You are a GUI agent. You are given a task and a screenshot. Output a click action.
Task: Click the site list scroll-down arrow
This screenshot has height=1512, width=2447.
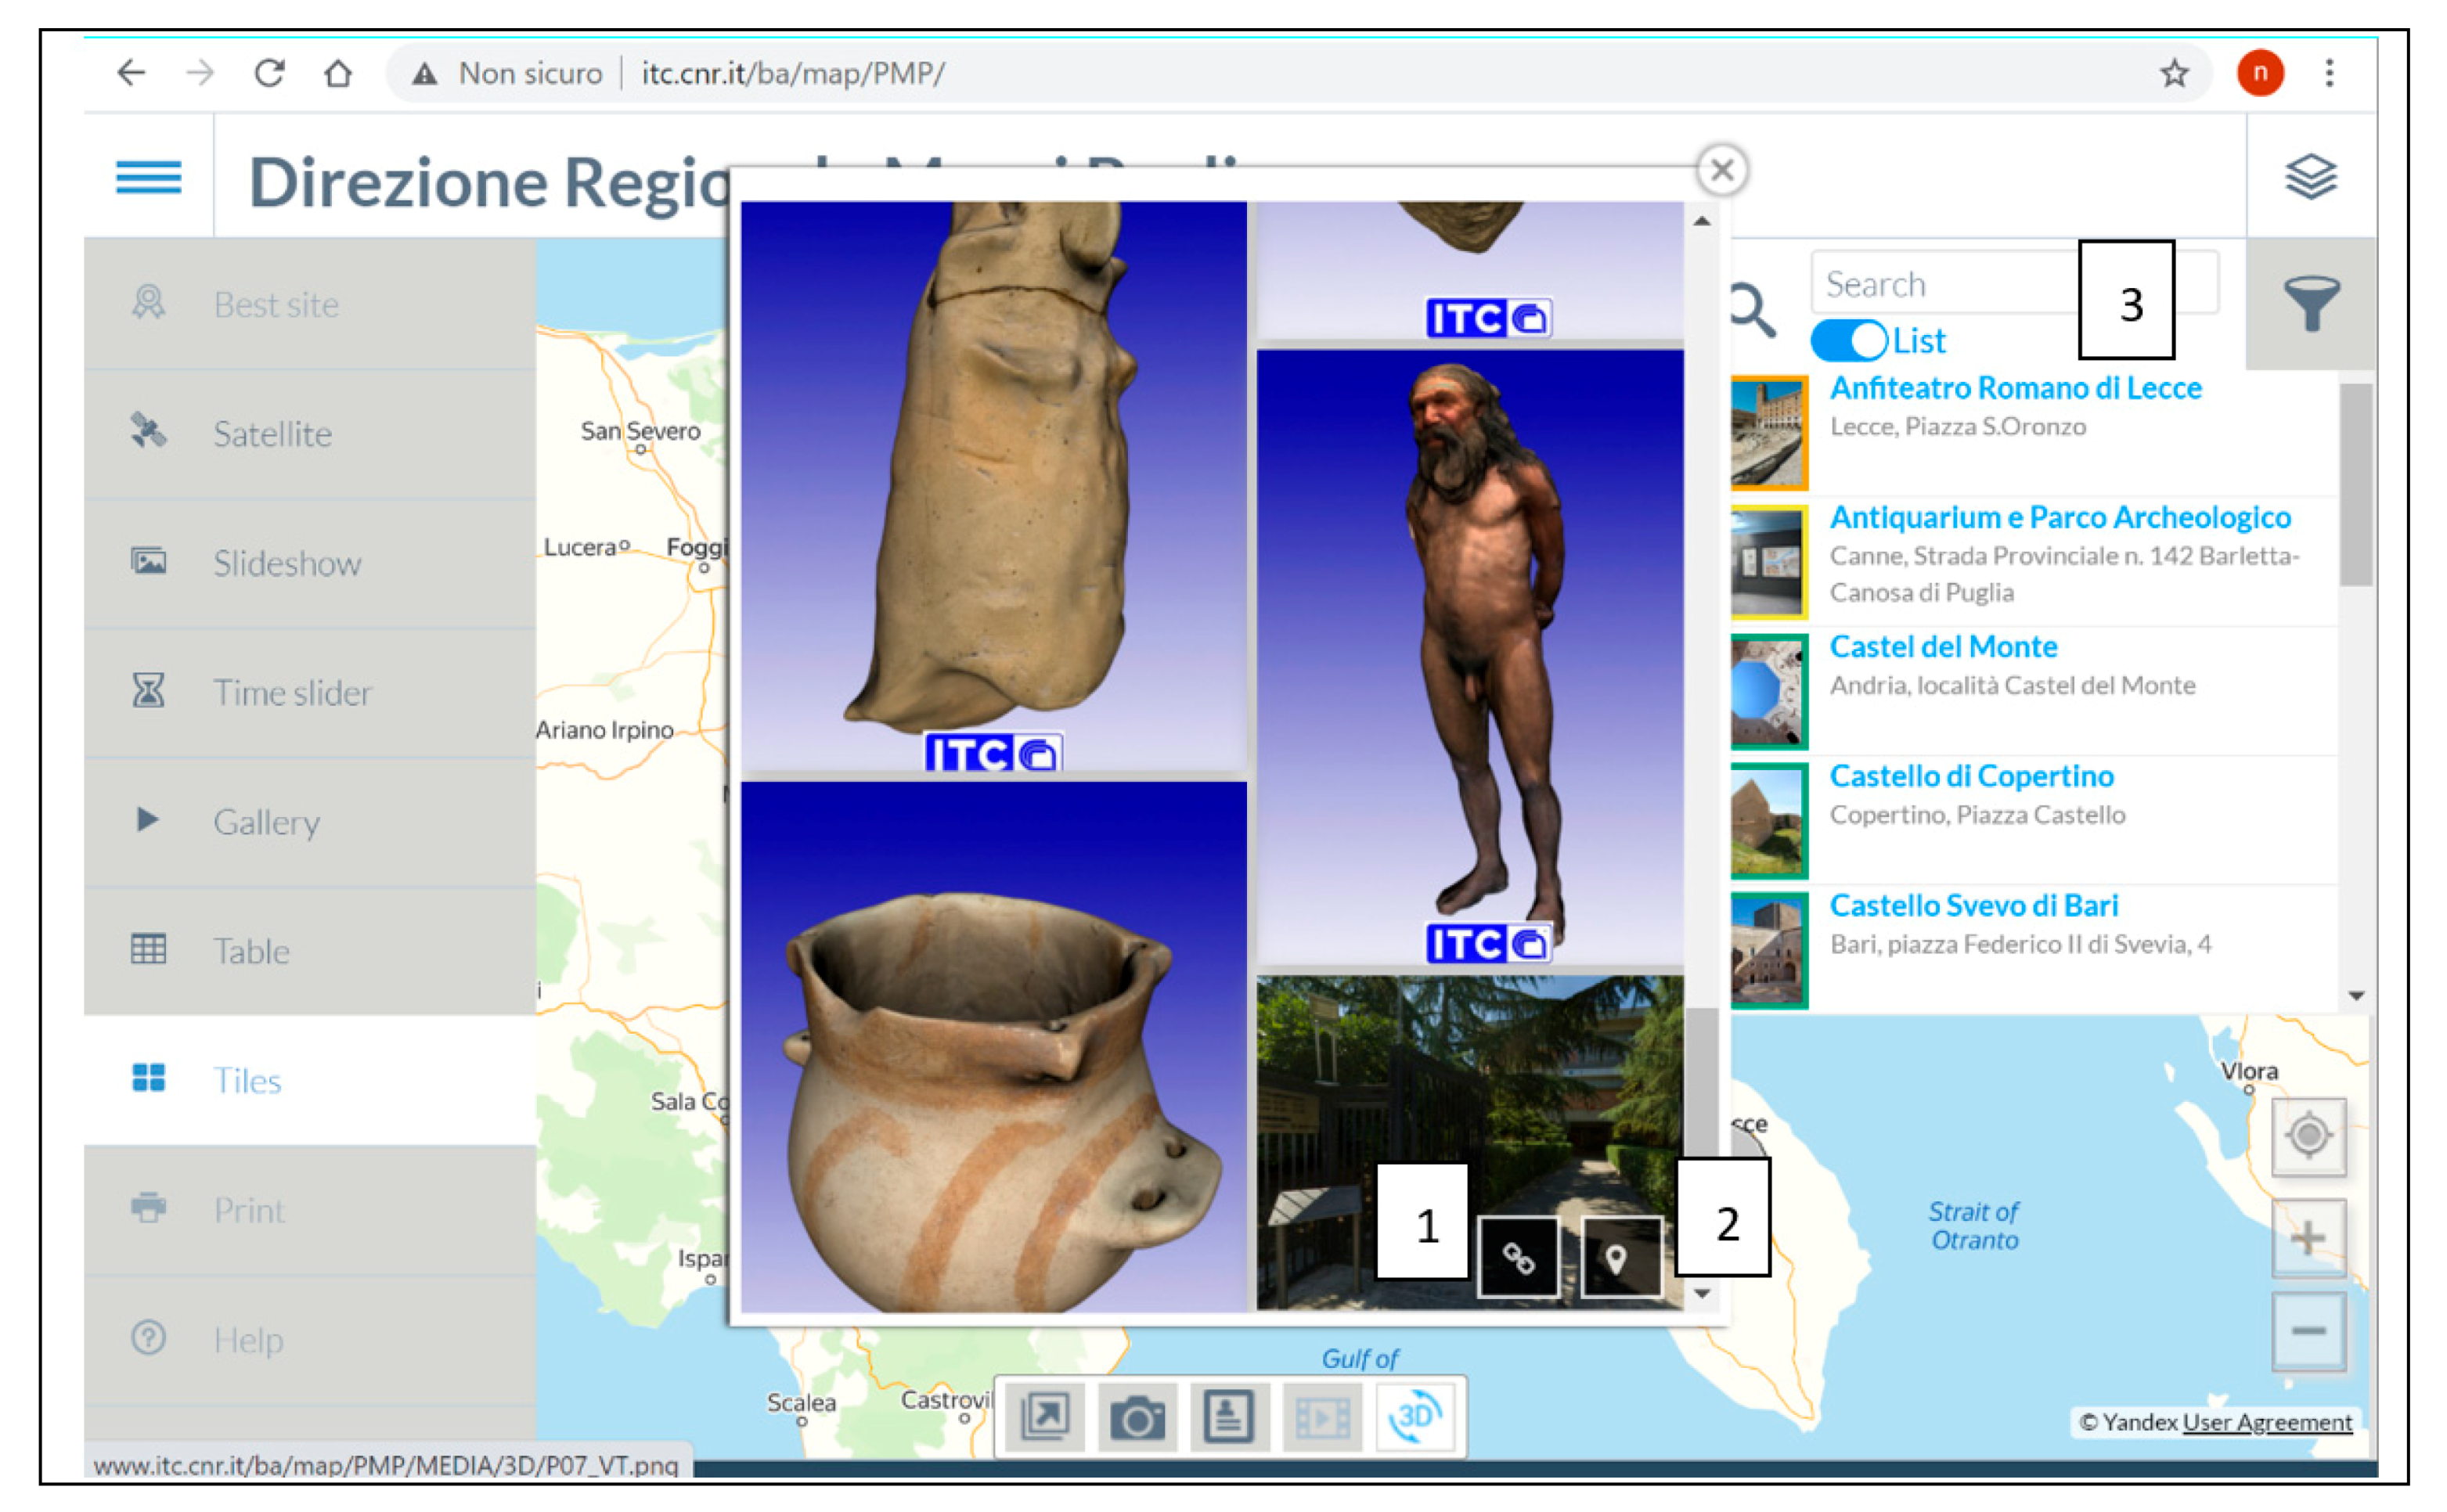pos(2357,995)
